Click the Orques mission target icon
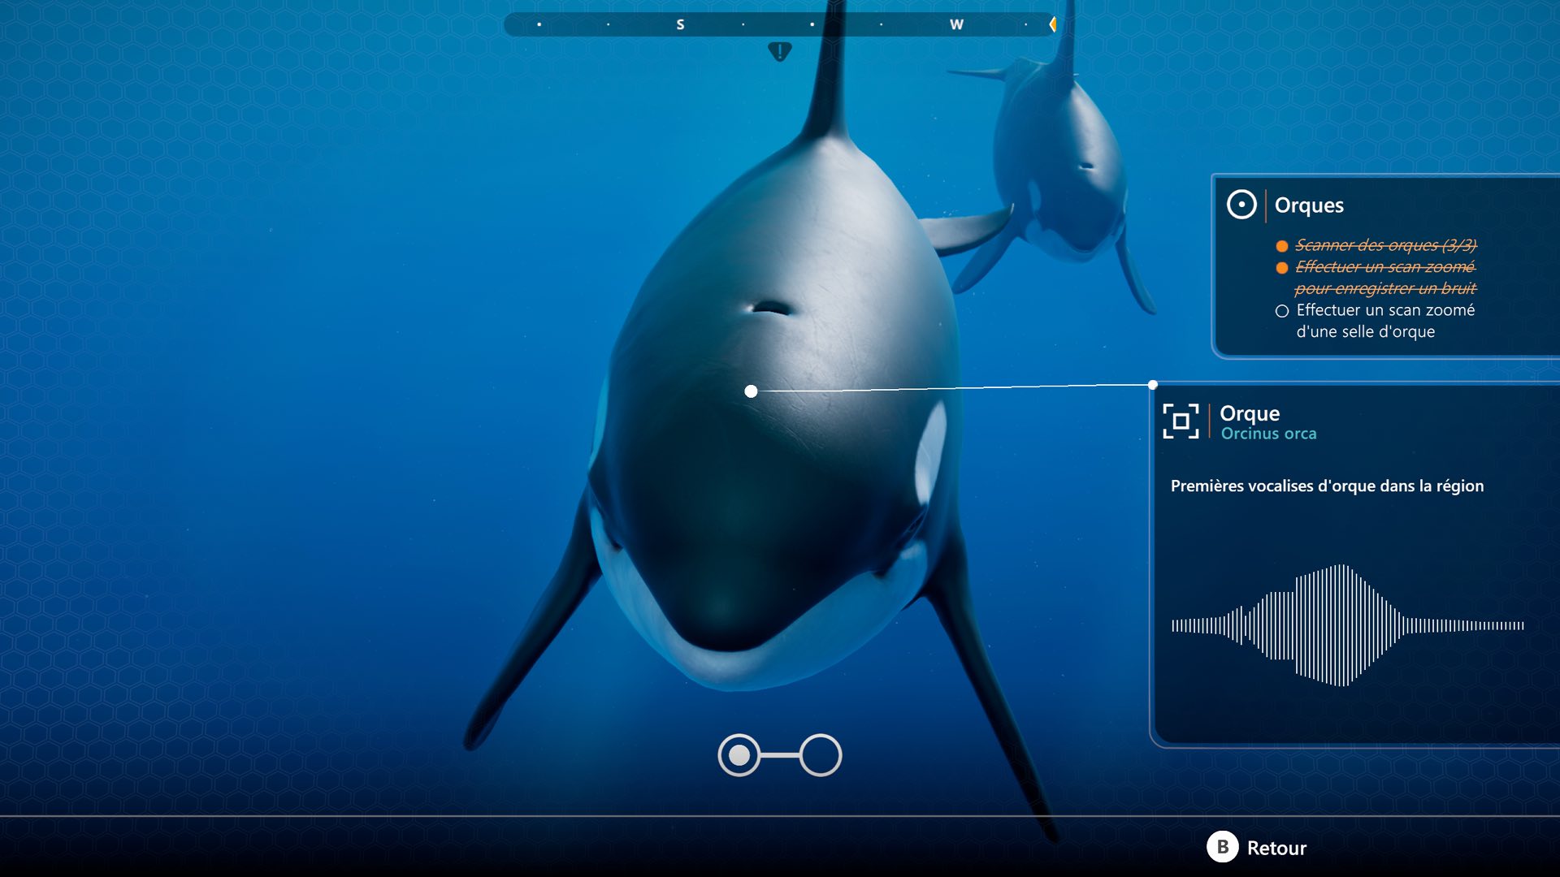The image size is (1560, 877). click(1241, 205)
